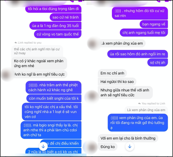173x157 pixels.
Task: Start a voice call from right chat header
Action: [x=158, y=1]
